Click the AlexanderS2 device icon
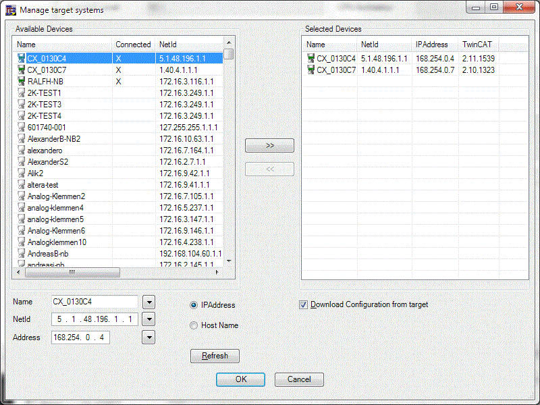 [x=22, y=161]
